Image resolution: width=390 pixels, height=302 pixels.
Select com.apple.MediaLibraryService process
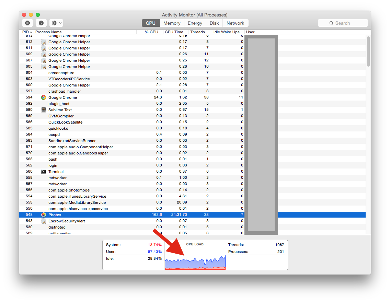pyautogui.click(x=192, y=202)
